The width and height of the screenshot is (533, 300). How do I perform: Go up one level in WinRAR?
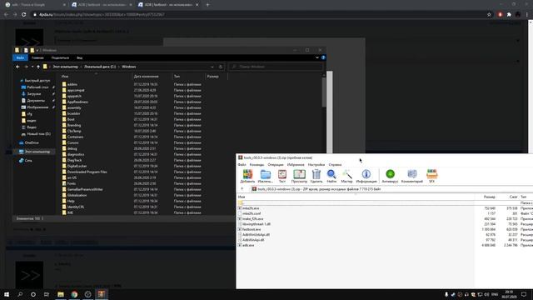(x=242, y=189)
